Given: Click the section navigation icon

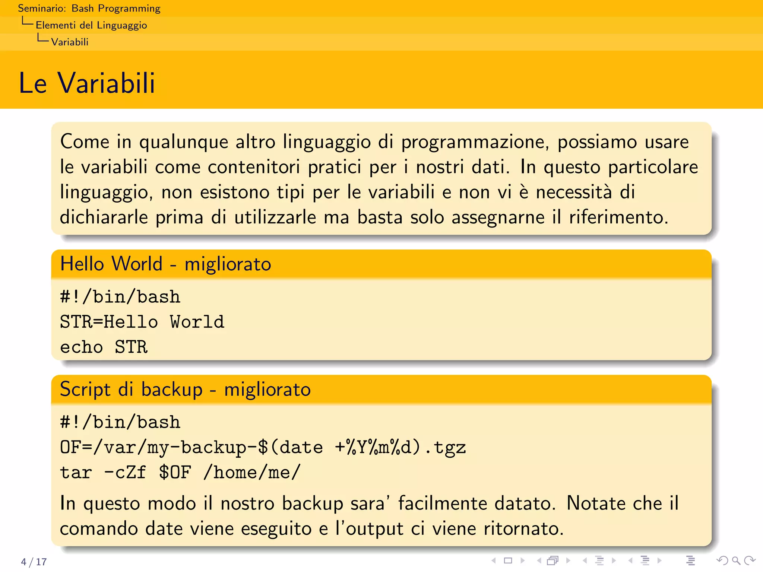Looking at the screenshot, I should (x=645, y=560).
